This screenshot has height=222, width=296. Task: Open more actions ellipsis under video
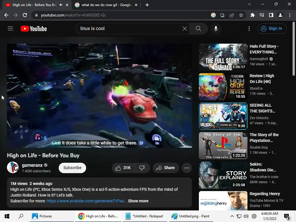(187, 168)
